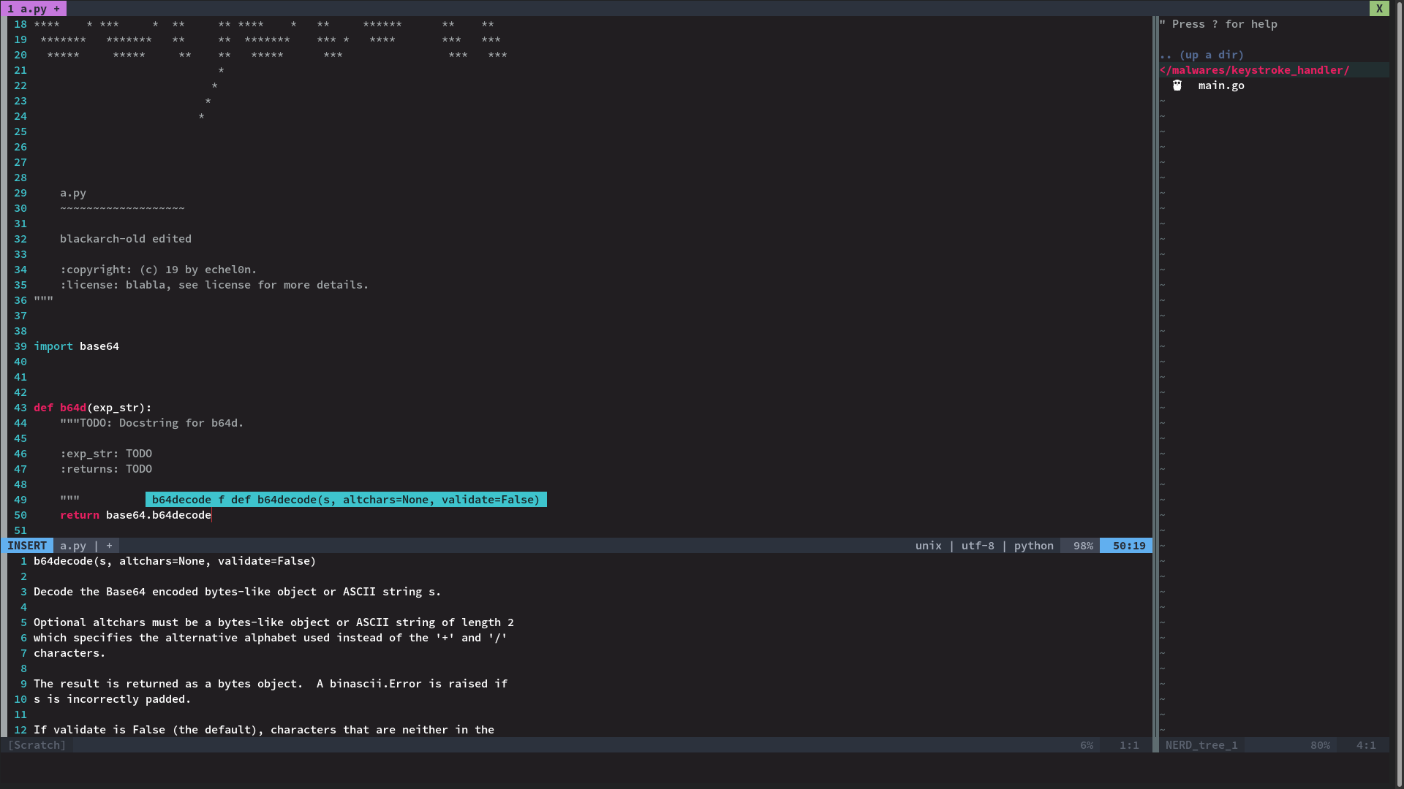This screenshot has height=789, width=1404.
Task: Close the tab with the X button
Action: (x=1379, y=9)
